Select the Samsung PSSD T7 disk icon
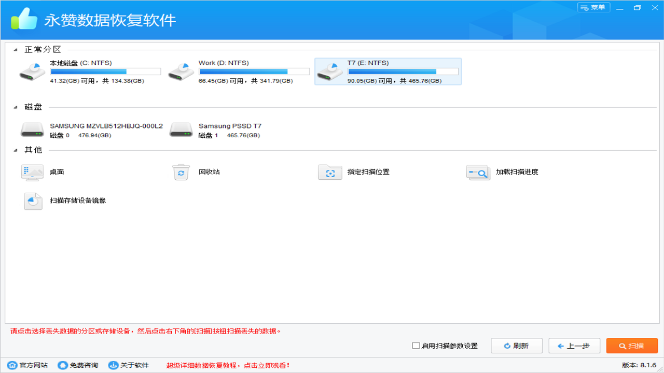The height and width of the screenshot is (373, 664). tap(181, 130)
